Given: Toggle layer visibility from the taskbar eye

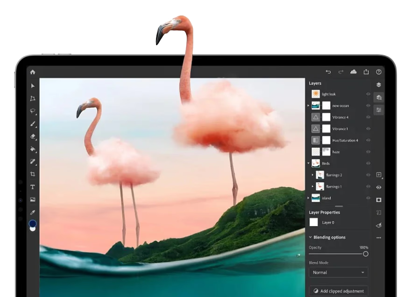Looking at the screenshot, I should tap(379, 187).
